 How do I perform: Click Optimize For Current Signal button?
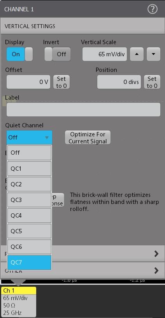click(88, 138)
